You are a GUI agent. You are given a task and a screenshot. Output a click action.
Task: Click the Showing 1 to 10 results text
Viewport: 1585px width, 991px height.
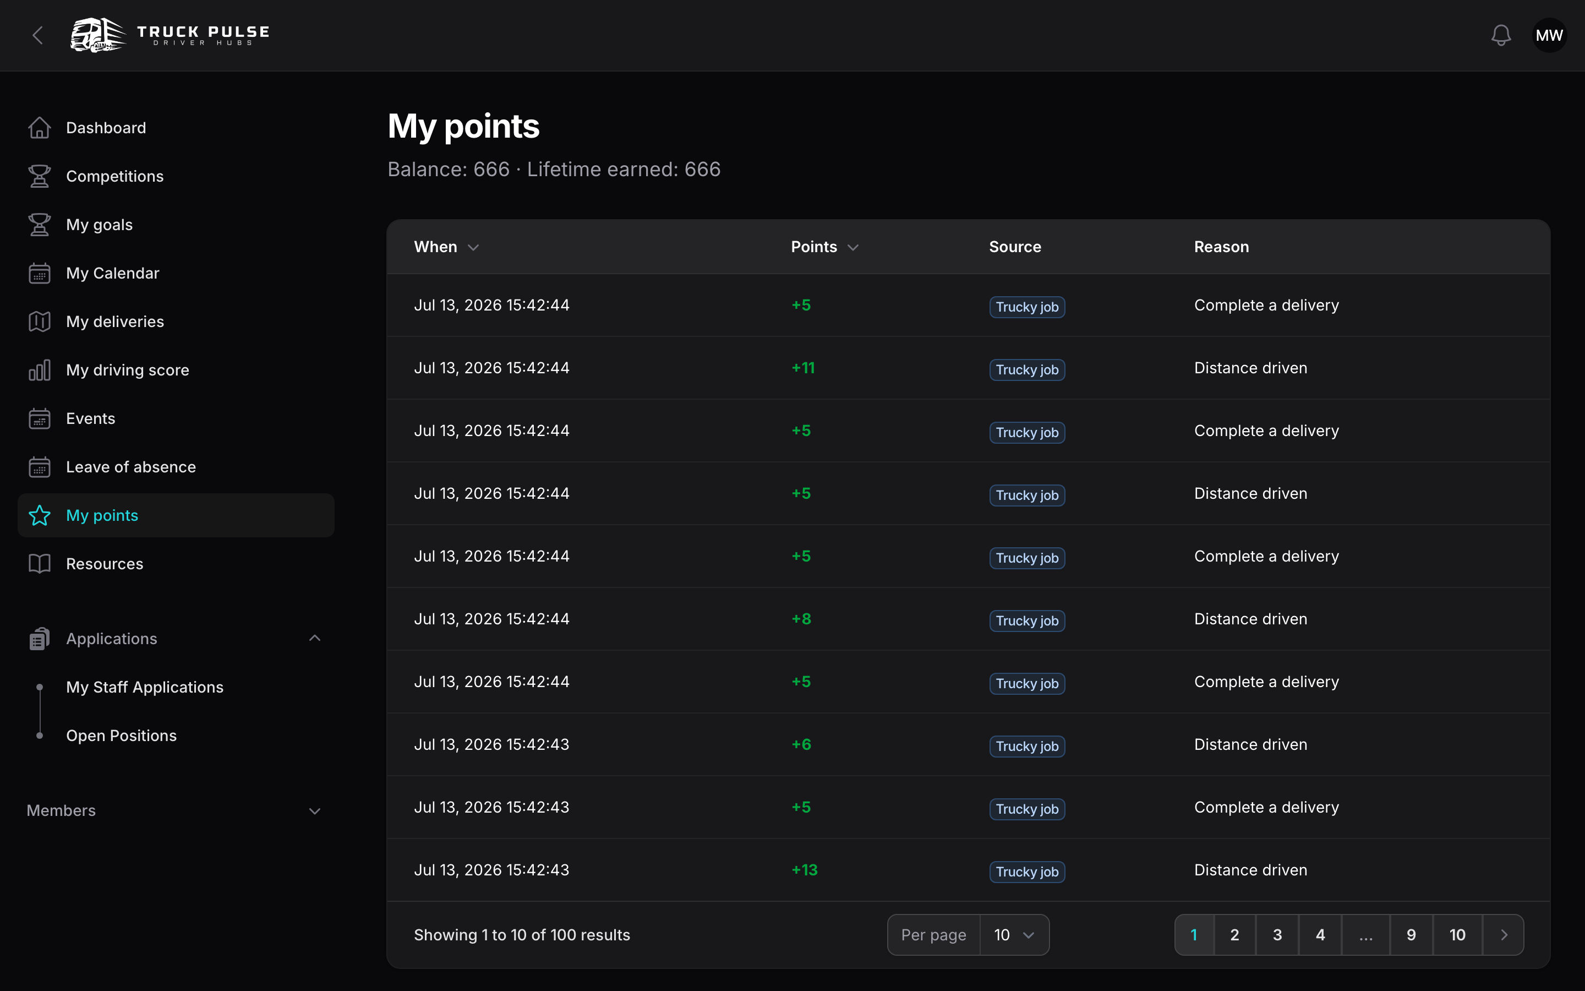click(522, 935)
